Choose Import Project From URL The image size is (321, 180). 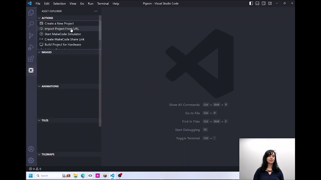click(68, 29)
